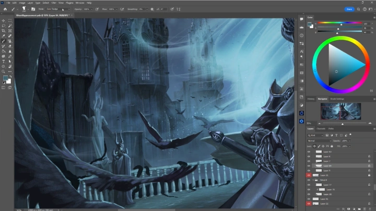376x211 pixels.
Task: Open the Window menu
Action: pyautogui.click(x=80, y=3)
